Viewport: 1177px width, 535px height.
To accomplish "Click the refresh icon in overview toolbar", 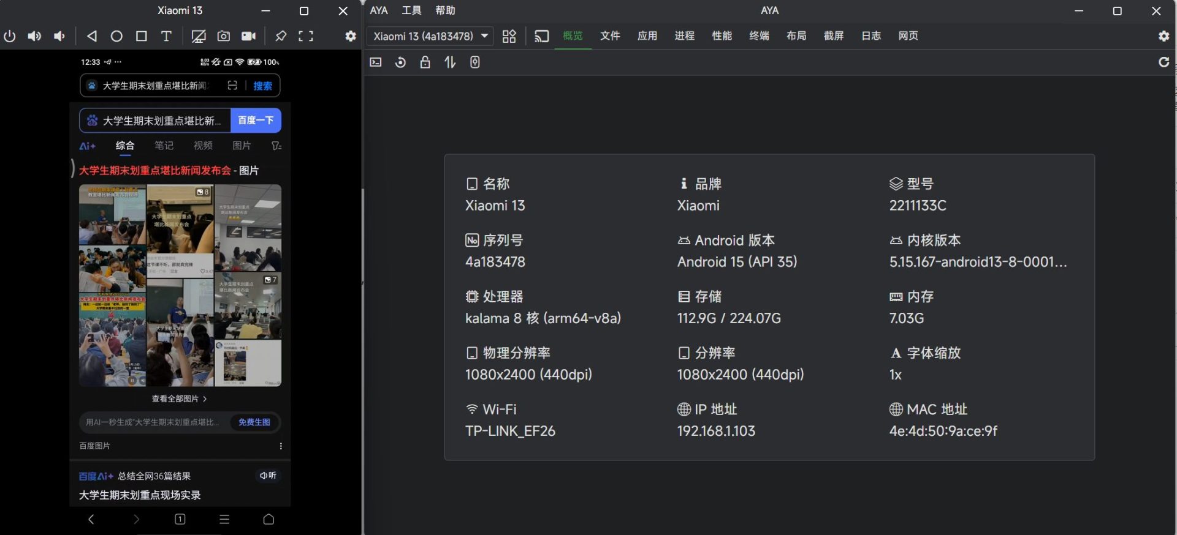I will tap(1164, 62).
